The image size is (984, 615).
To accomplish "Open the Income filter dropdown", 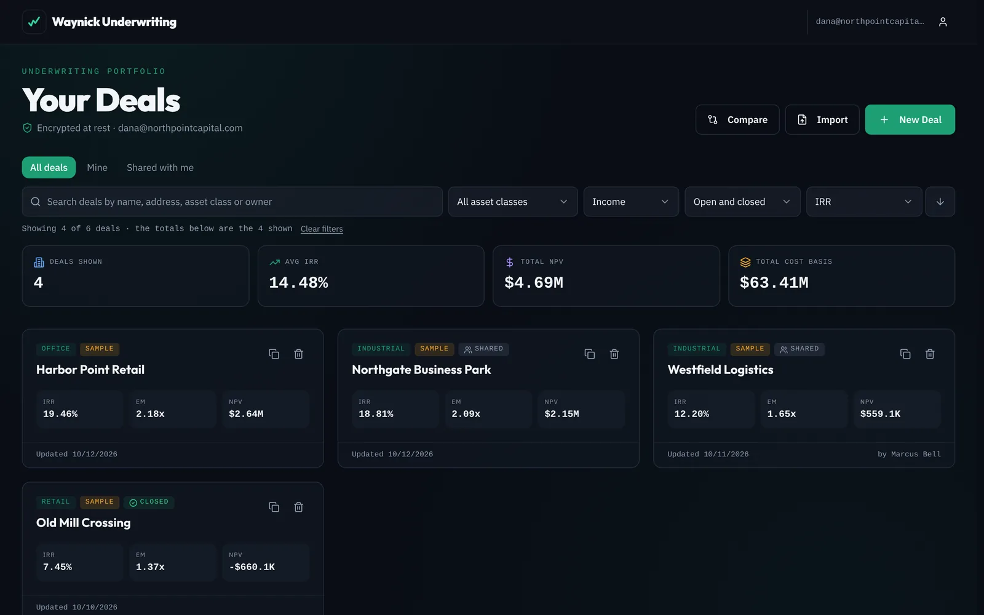I will (x=631, y=202).
